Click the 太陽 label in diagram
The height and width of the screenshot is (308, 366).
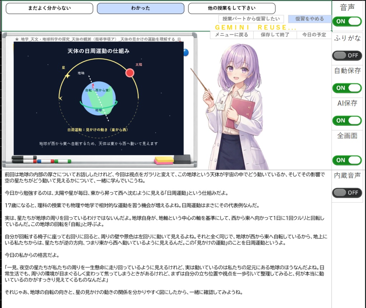pos(139,65)
